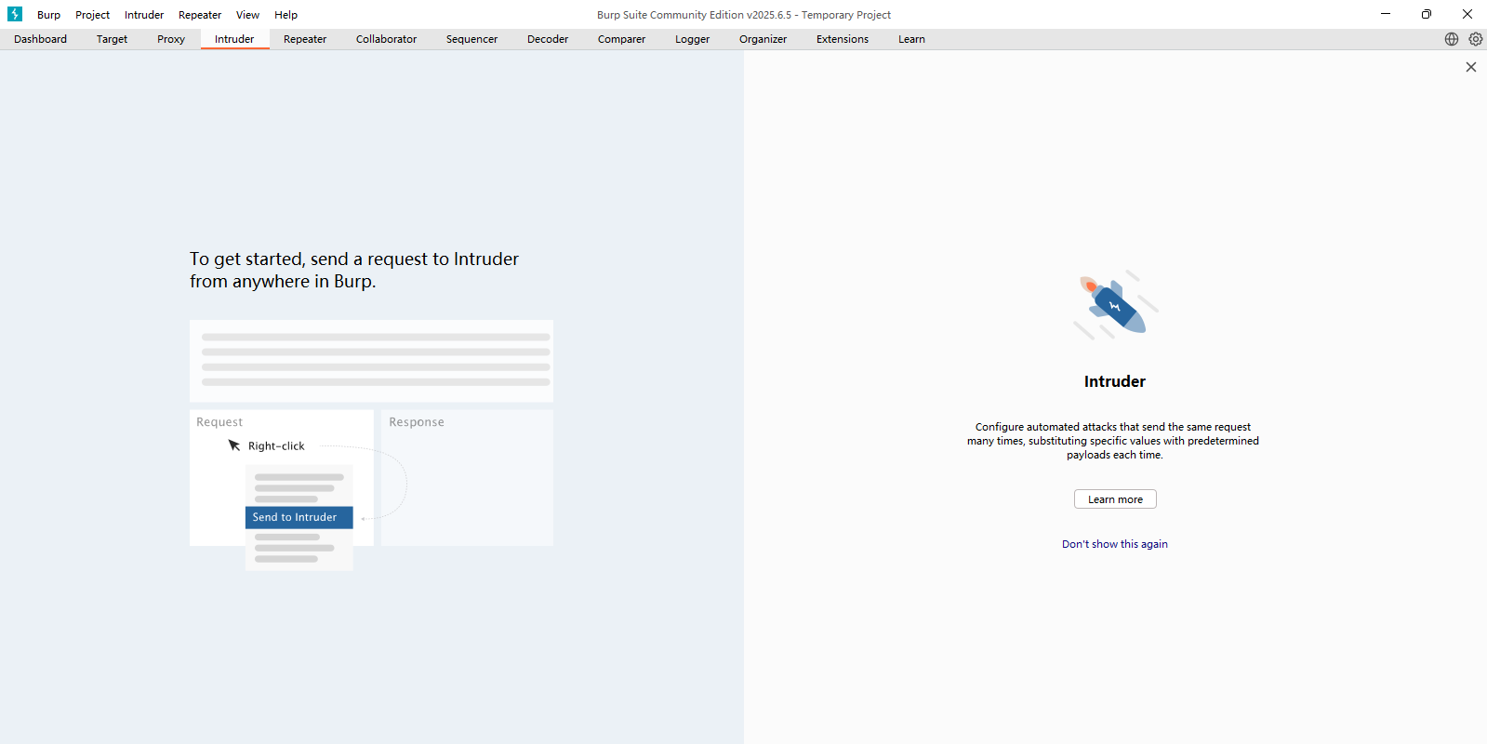
Task: Open the globe proxy status icon
Action: pos(1451,39)
